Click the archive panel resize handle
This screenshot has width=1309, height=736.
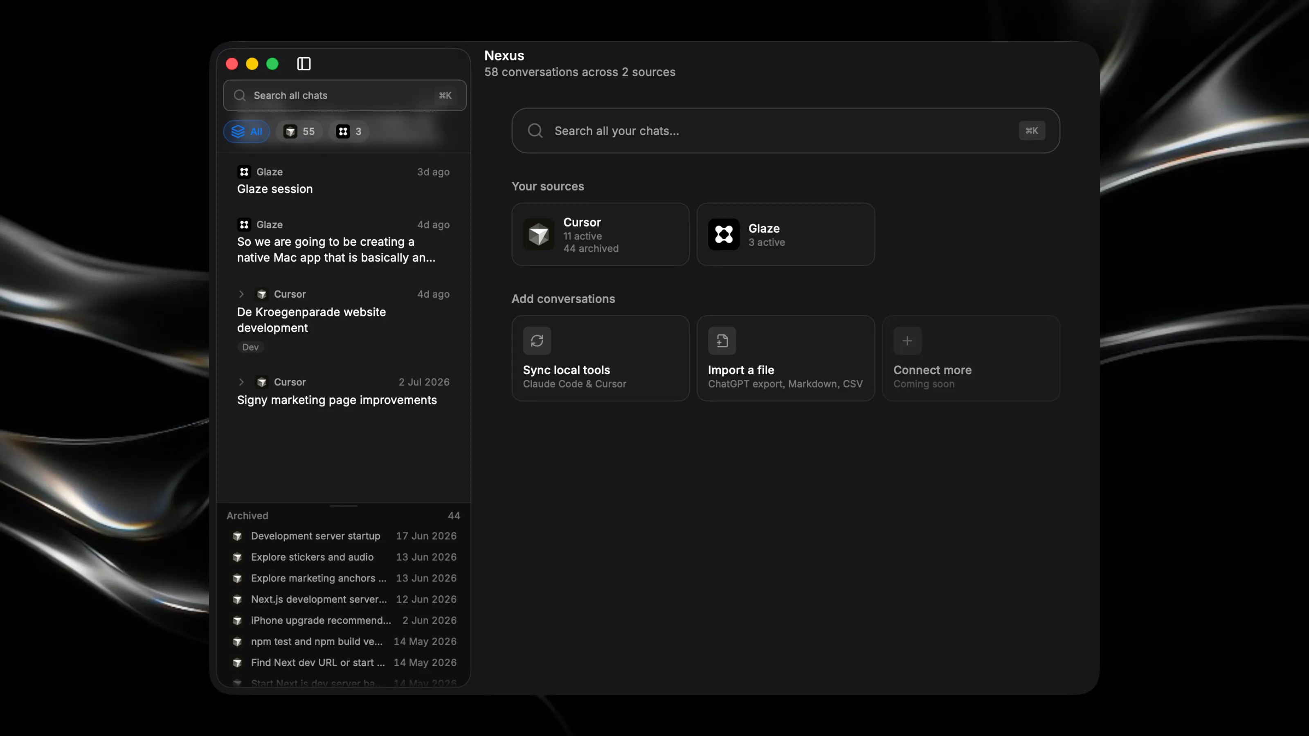(x=344, y=506)
